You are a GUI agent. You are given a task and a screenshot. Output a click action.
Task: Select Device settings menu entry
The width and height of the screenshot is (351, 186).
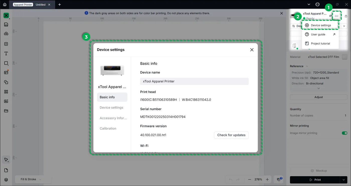[320, 25]
